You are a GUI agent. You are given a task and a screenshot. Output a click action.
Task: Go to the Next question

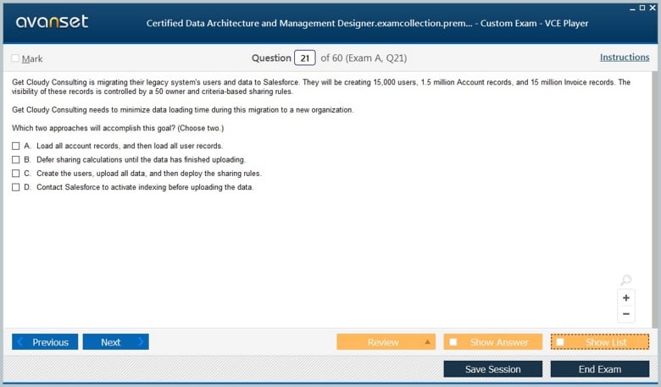115,342
